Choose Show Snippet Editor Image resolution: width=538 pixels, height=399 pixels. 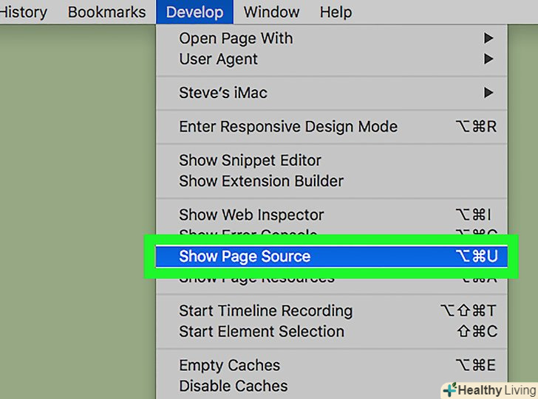click(x=250, y=160)
